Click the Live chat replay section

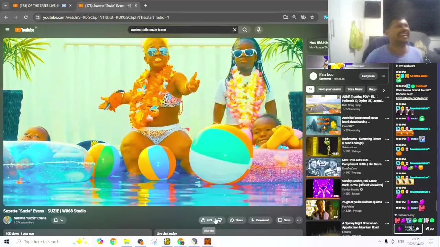point(229,234)
